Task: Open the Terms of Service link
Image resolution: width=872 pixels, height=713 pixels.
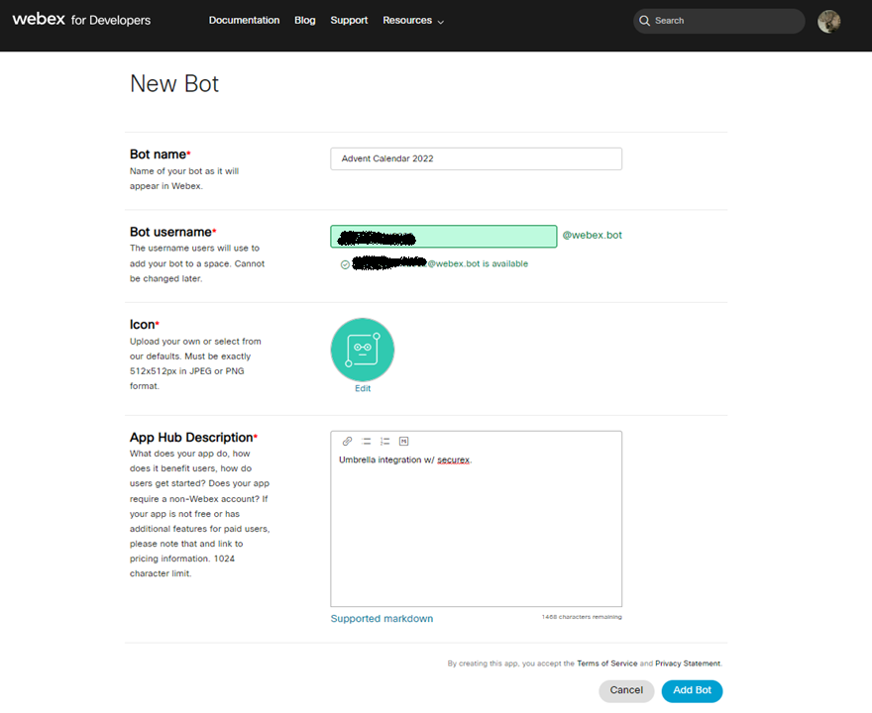Action: tap(606, 662)
